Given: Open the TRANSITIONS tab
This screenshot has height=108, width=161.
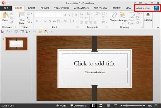Looking at the screenshot, I should pos(61,8).
